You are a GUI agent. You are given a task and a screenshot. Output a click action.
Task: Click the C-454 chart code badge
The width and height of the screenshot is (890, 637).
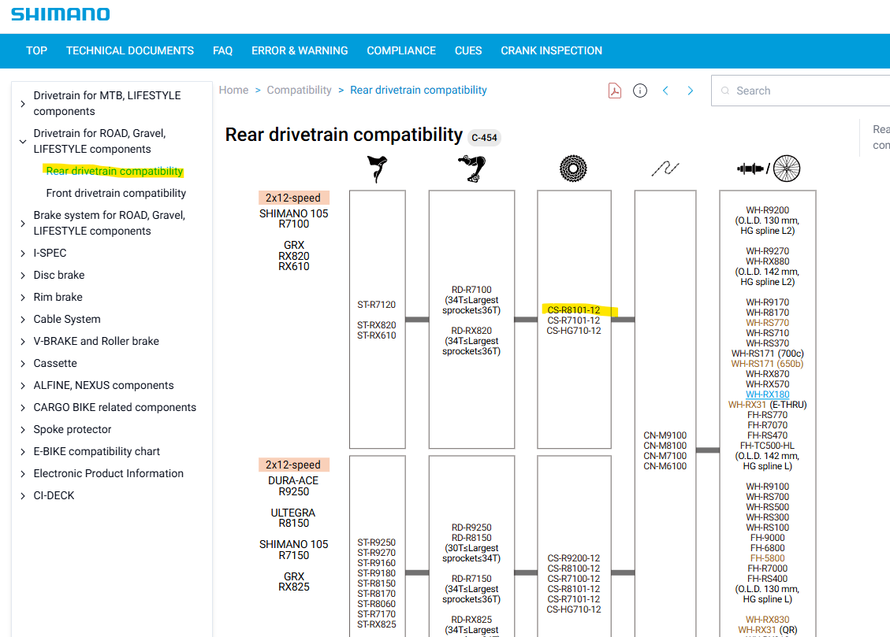coord(484,138)
